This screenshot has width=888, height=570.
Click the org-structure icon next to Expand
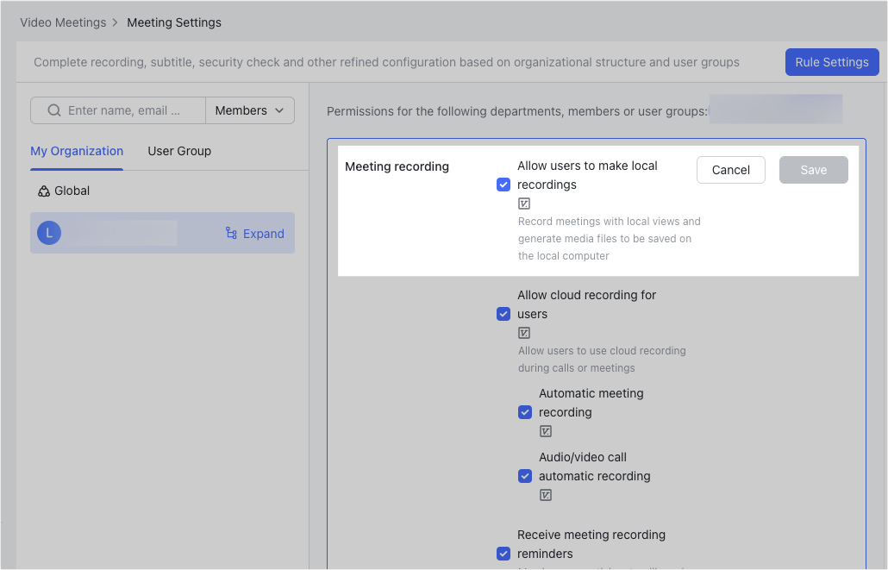pos(231,233)
